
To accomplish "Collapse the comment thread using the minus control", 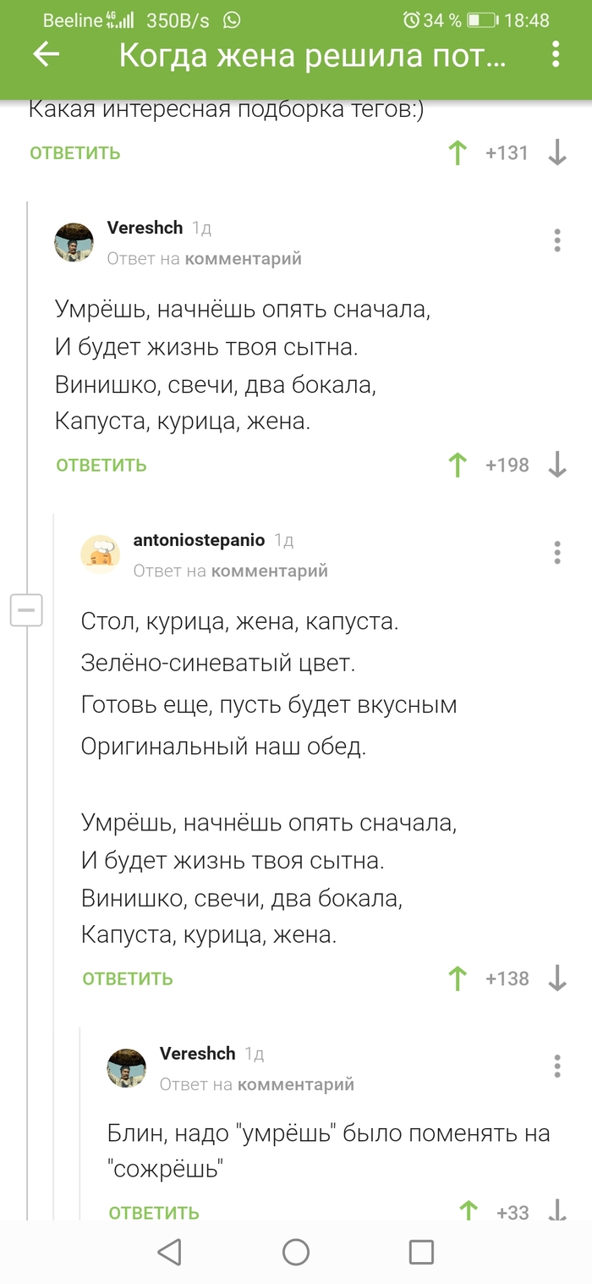I will (x=26, y=609).
